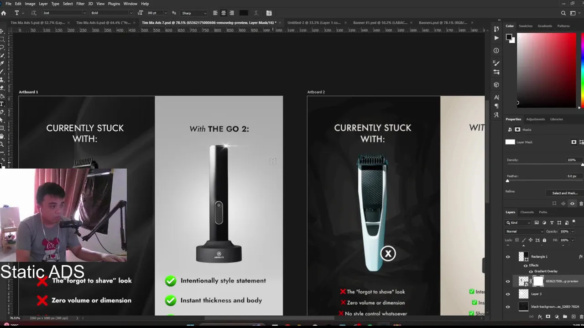
Task: Hide the black-background layer
Action: click(x=508, y=307)
